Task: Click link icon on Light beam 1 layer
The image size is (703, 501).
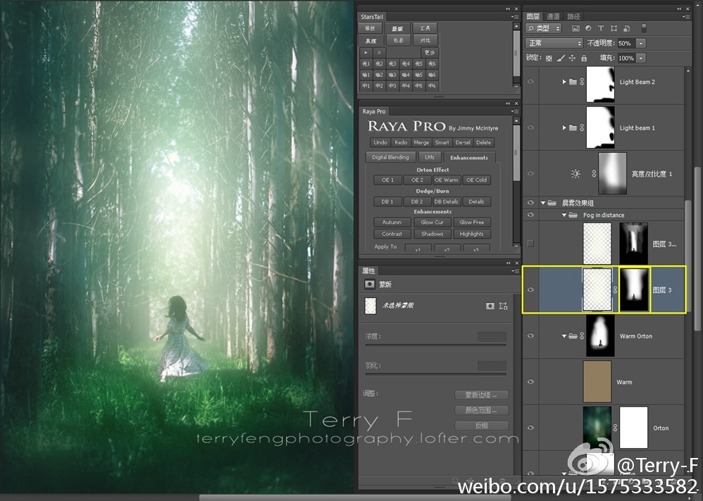Action: tap(582, 128)
